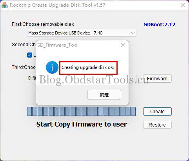The width and height of the screenshot is (189, 161).
Task: Click the Start Copy Firmware to user status text
Action: pos(82,124)
